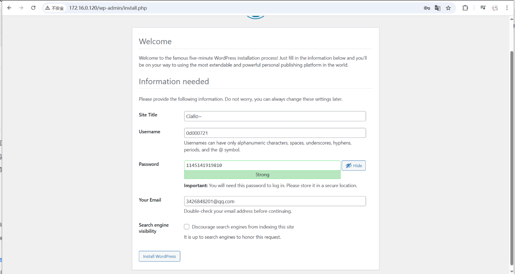
Task: Open the media control playlist icon
Action: click(483, 8)
